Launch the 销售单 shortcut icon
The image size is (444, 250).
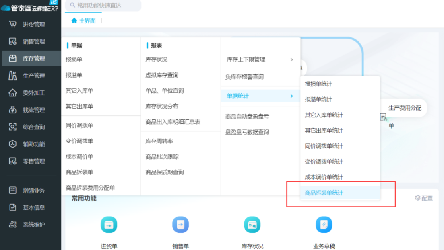coord(180,225)
